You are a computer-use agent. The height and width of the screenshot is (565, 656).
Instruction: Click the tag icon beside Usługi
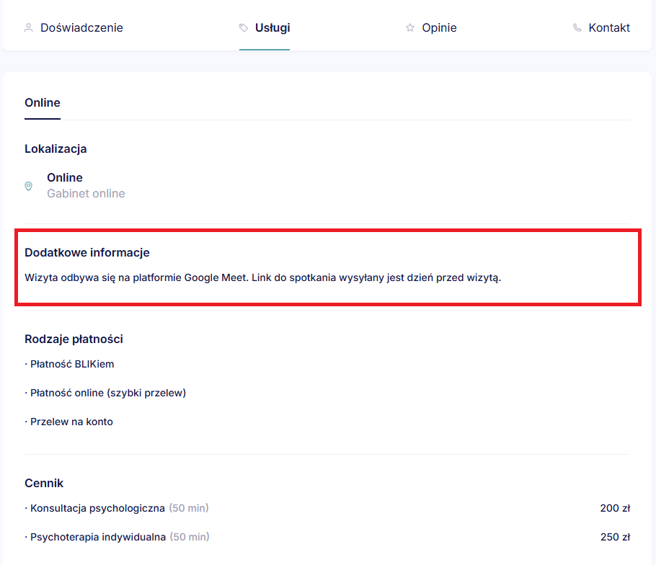tap(244, 28)
